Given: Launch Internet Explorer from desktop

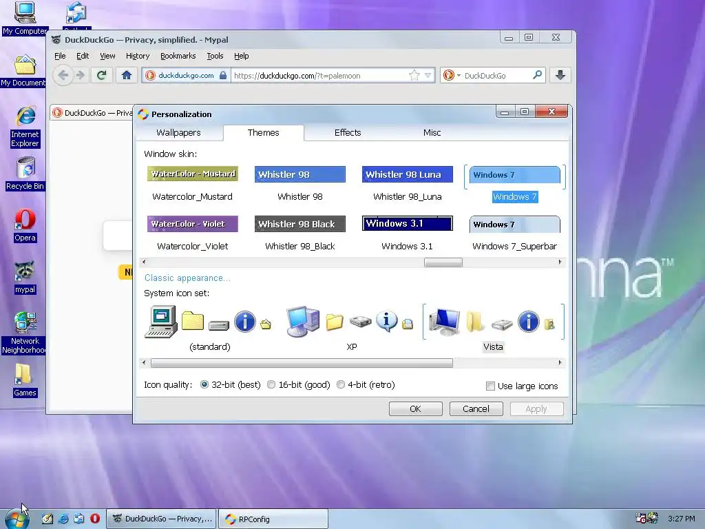Looking at the screenshot, I should 25,127.
